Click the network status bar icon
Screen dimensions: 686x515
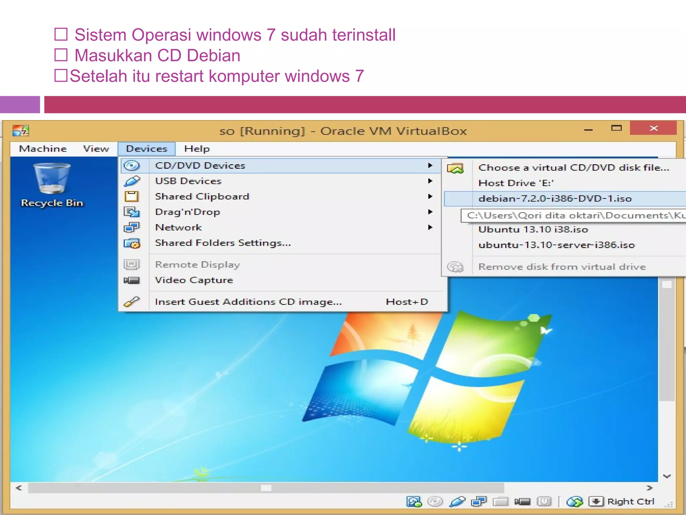[x=478, y=501]
